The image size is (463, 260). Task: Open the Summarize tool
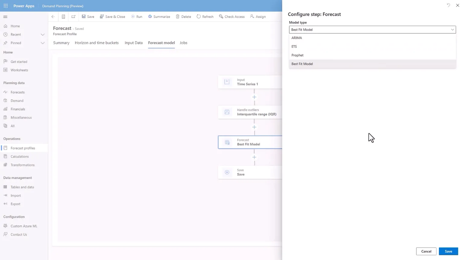[159, 17]
